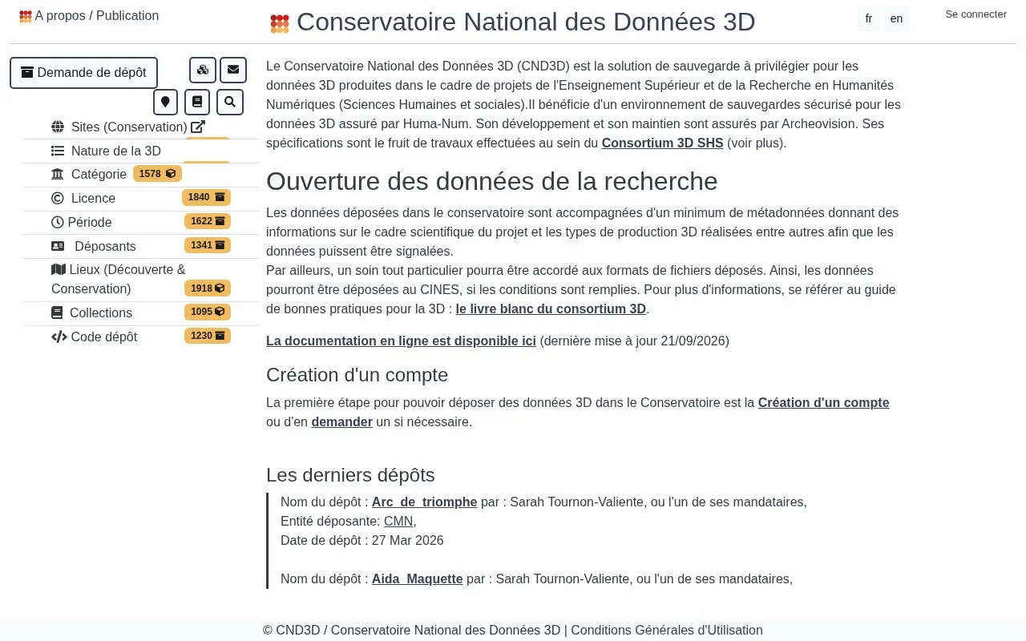Click the Création d'un compte link
This screenshot has height=641, width=1026.
point(823,402)
